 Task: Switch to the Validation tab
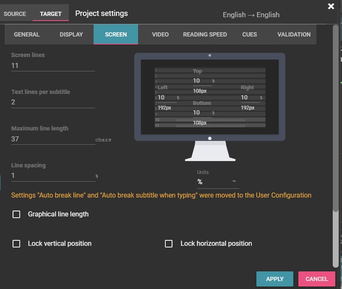pyautogui.click(x=294, y=34)
